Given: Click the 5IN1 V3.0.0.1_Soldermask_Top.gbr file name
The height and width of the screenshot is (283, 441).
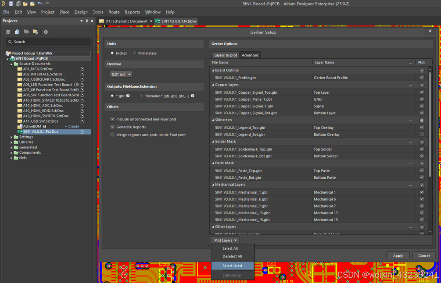Looking at the screenshot, I should [244, 149].
